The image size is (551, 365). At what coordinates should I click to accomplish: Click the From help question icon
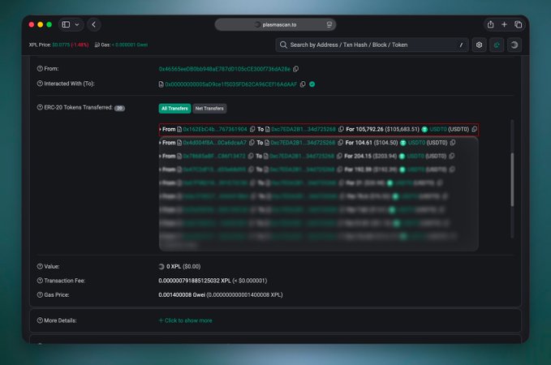(x=40, y=68)
